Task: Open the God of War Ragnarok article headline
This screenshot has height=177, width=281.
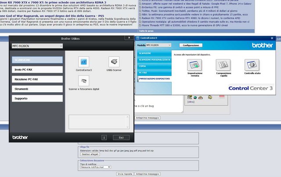Action: (x=52, y=16)
